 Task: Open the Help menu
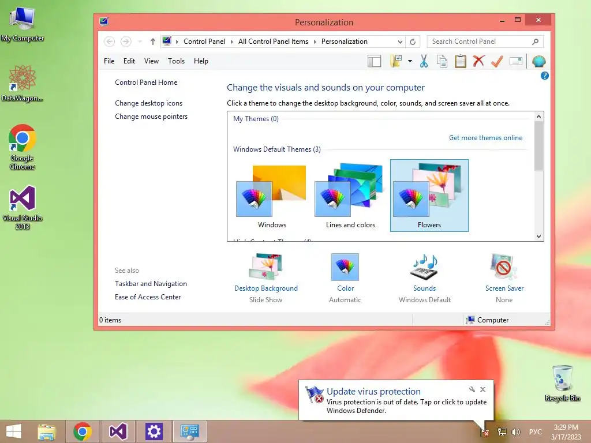(201, 61)
